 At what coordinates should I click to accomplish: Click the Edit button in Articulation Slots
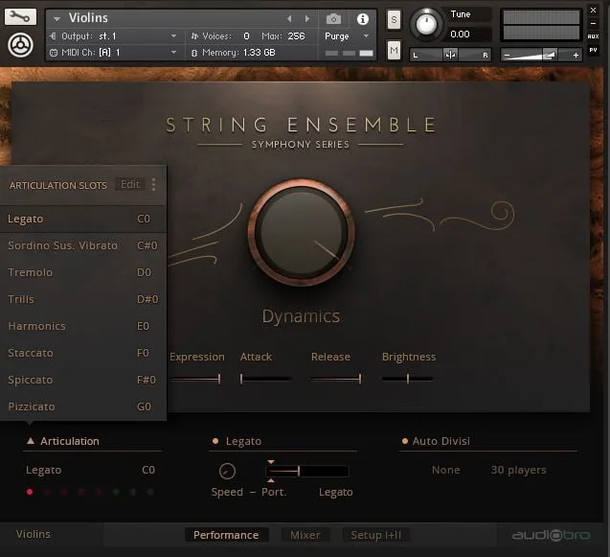click(x=130, y=185)
